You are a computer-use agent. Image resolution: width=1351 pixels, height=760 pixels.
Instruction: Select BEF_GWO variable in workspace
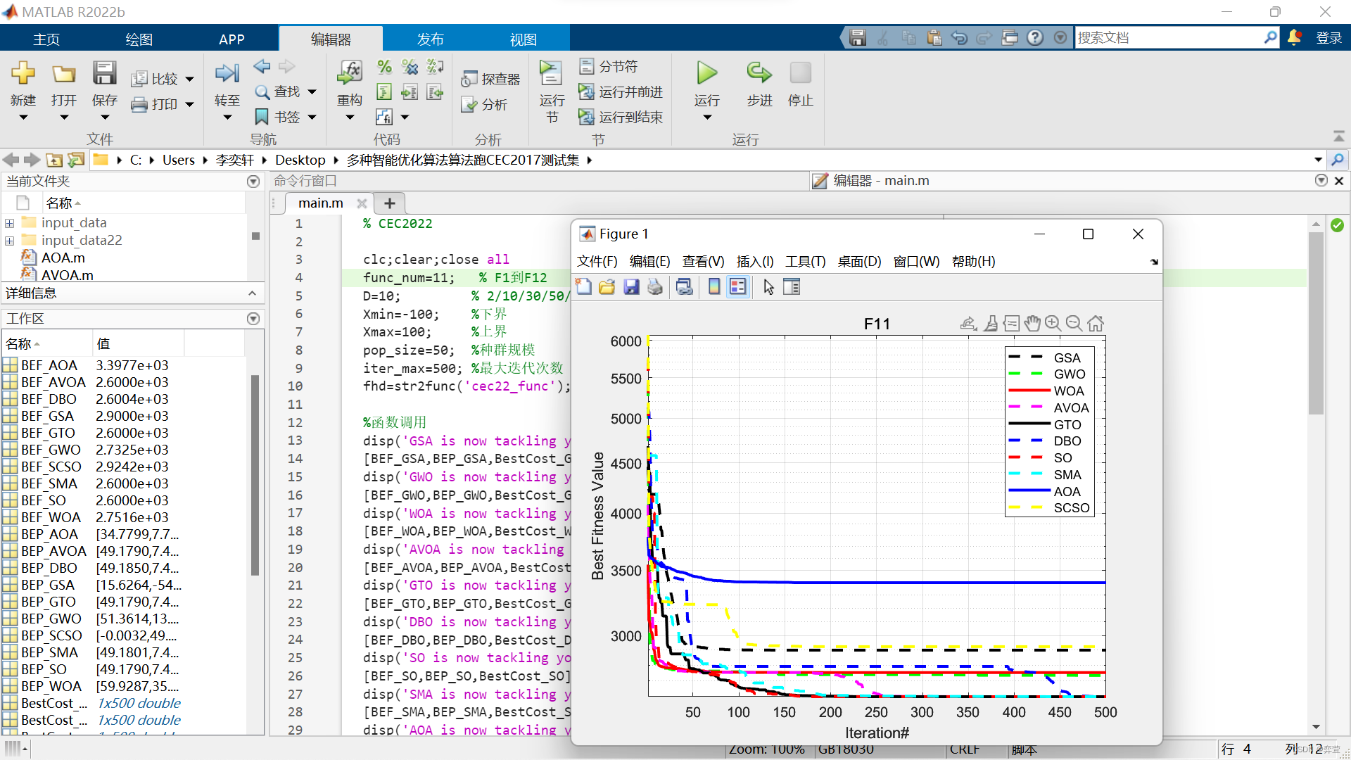click(51, 450)
